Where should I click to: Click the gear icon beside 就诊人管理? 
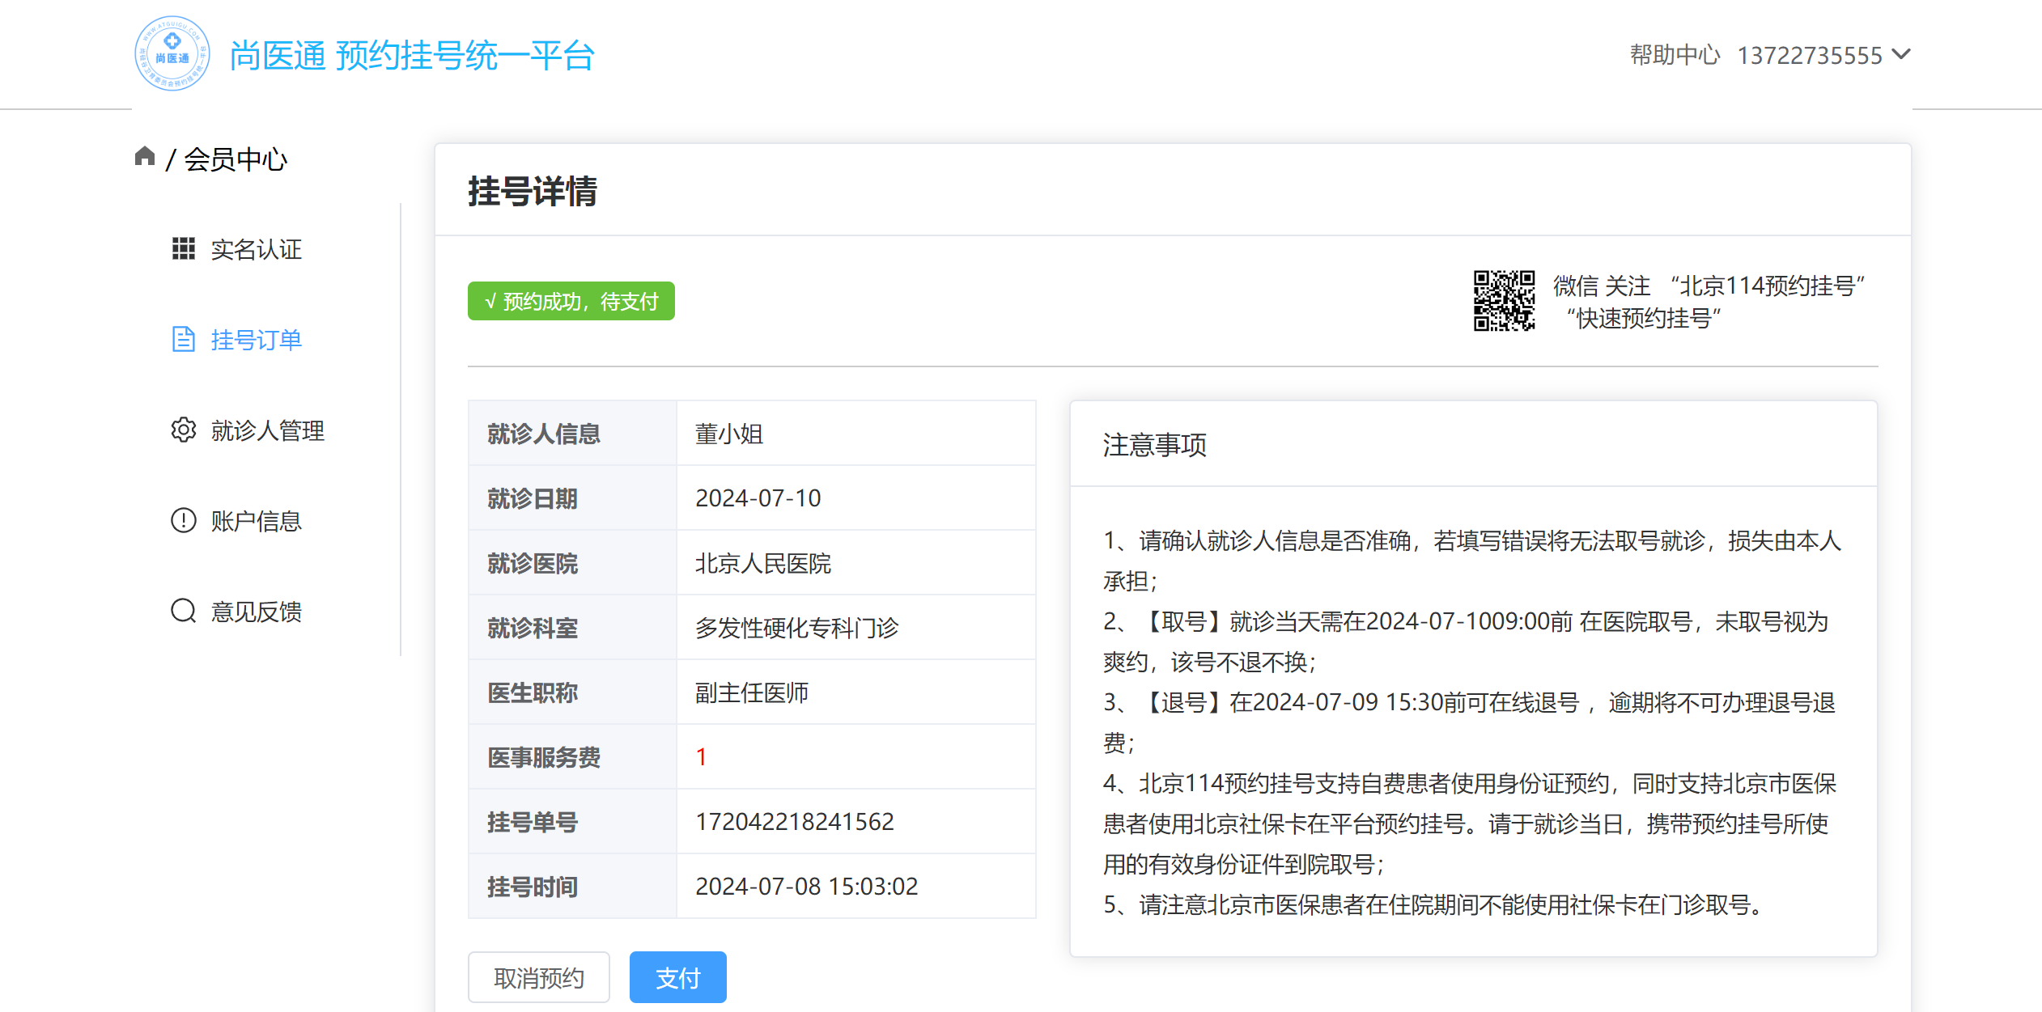click(x=184, y=430)
